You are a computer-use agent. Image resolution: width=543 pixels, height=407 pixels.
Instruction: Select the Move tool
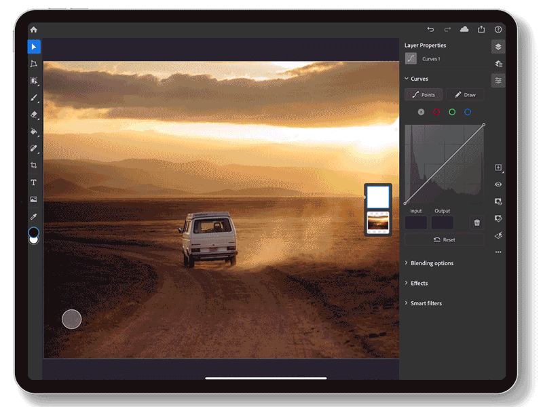coord(33,47)
